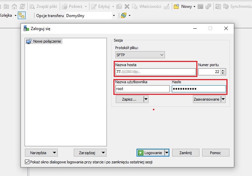Click the Znajdź pliki toolbar button
The height and width of the screenshot is (176, 252).
click(x=45, y=6)
